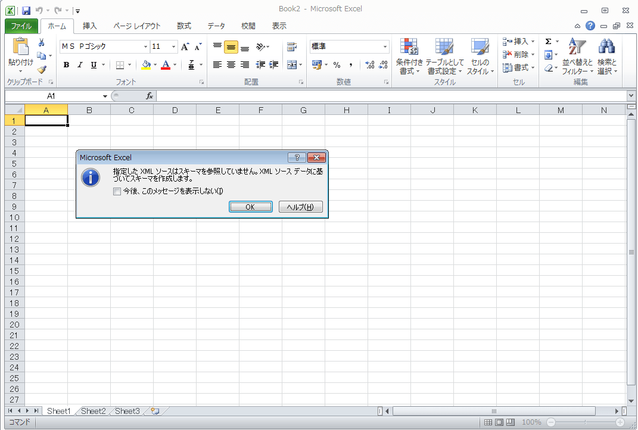Increase font size with large A
The width and height of the screenshot is (638, 430).
[x=185, y=46]
